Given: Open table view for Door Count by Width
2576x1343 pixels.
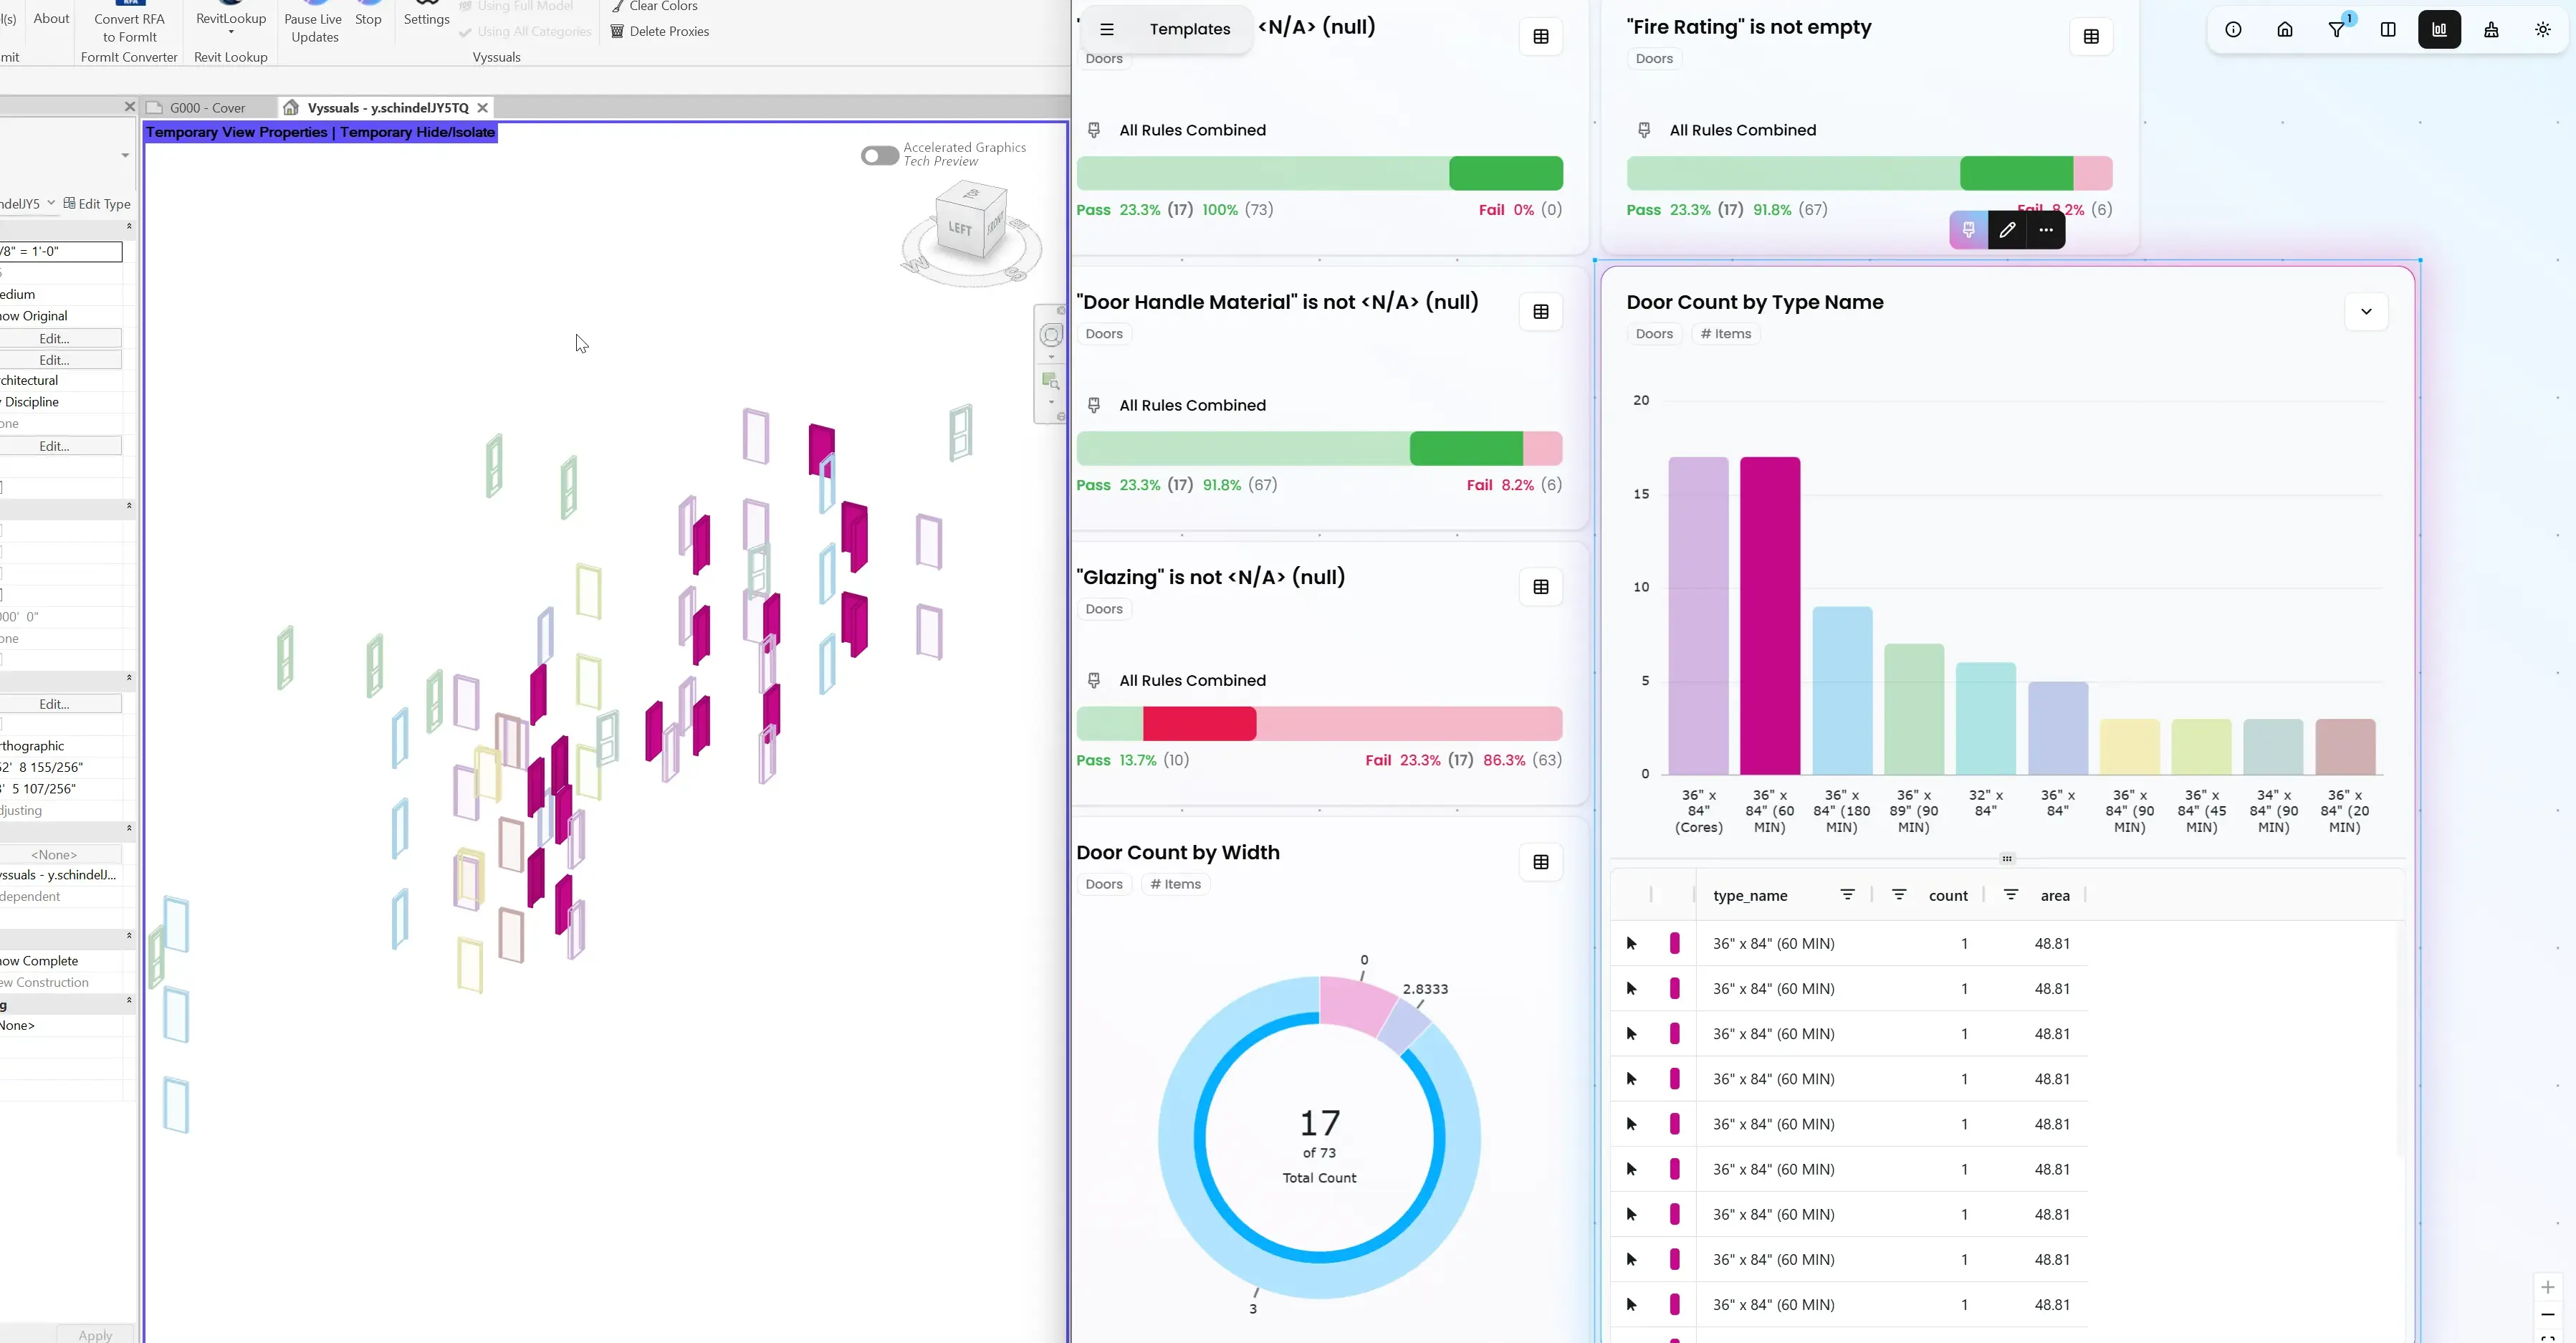Looking at the screenshot, I should 1541,862.
